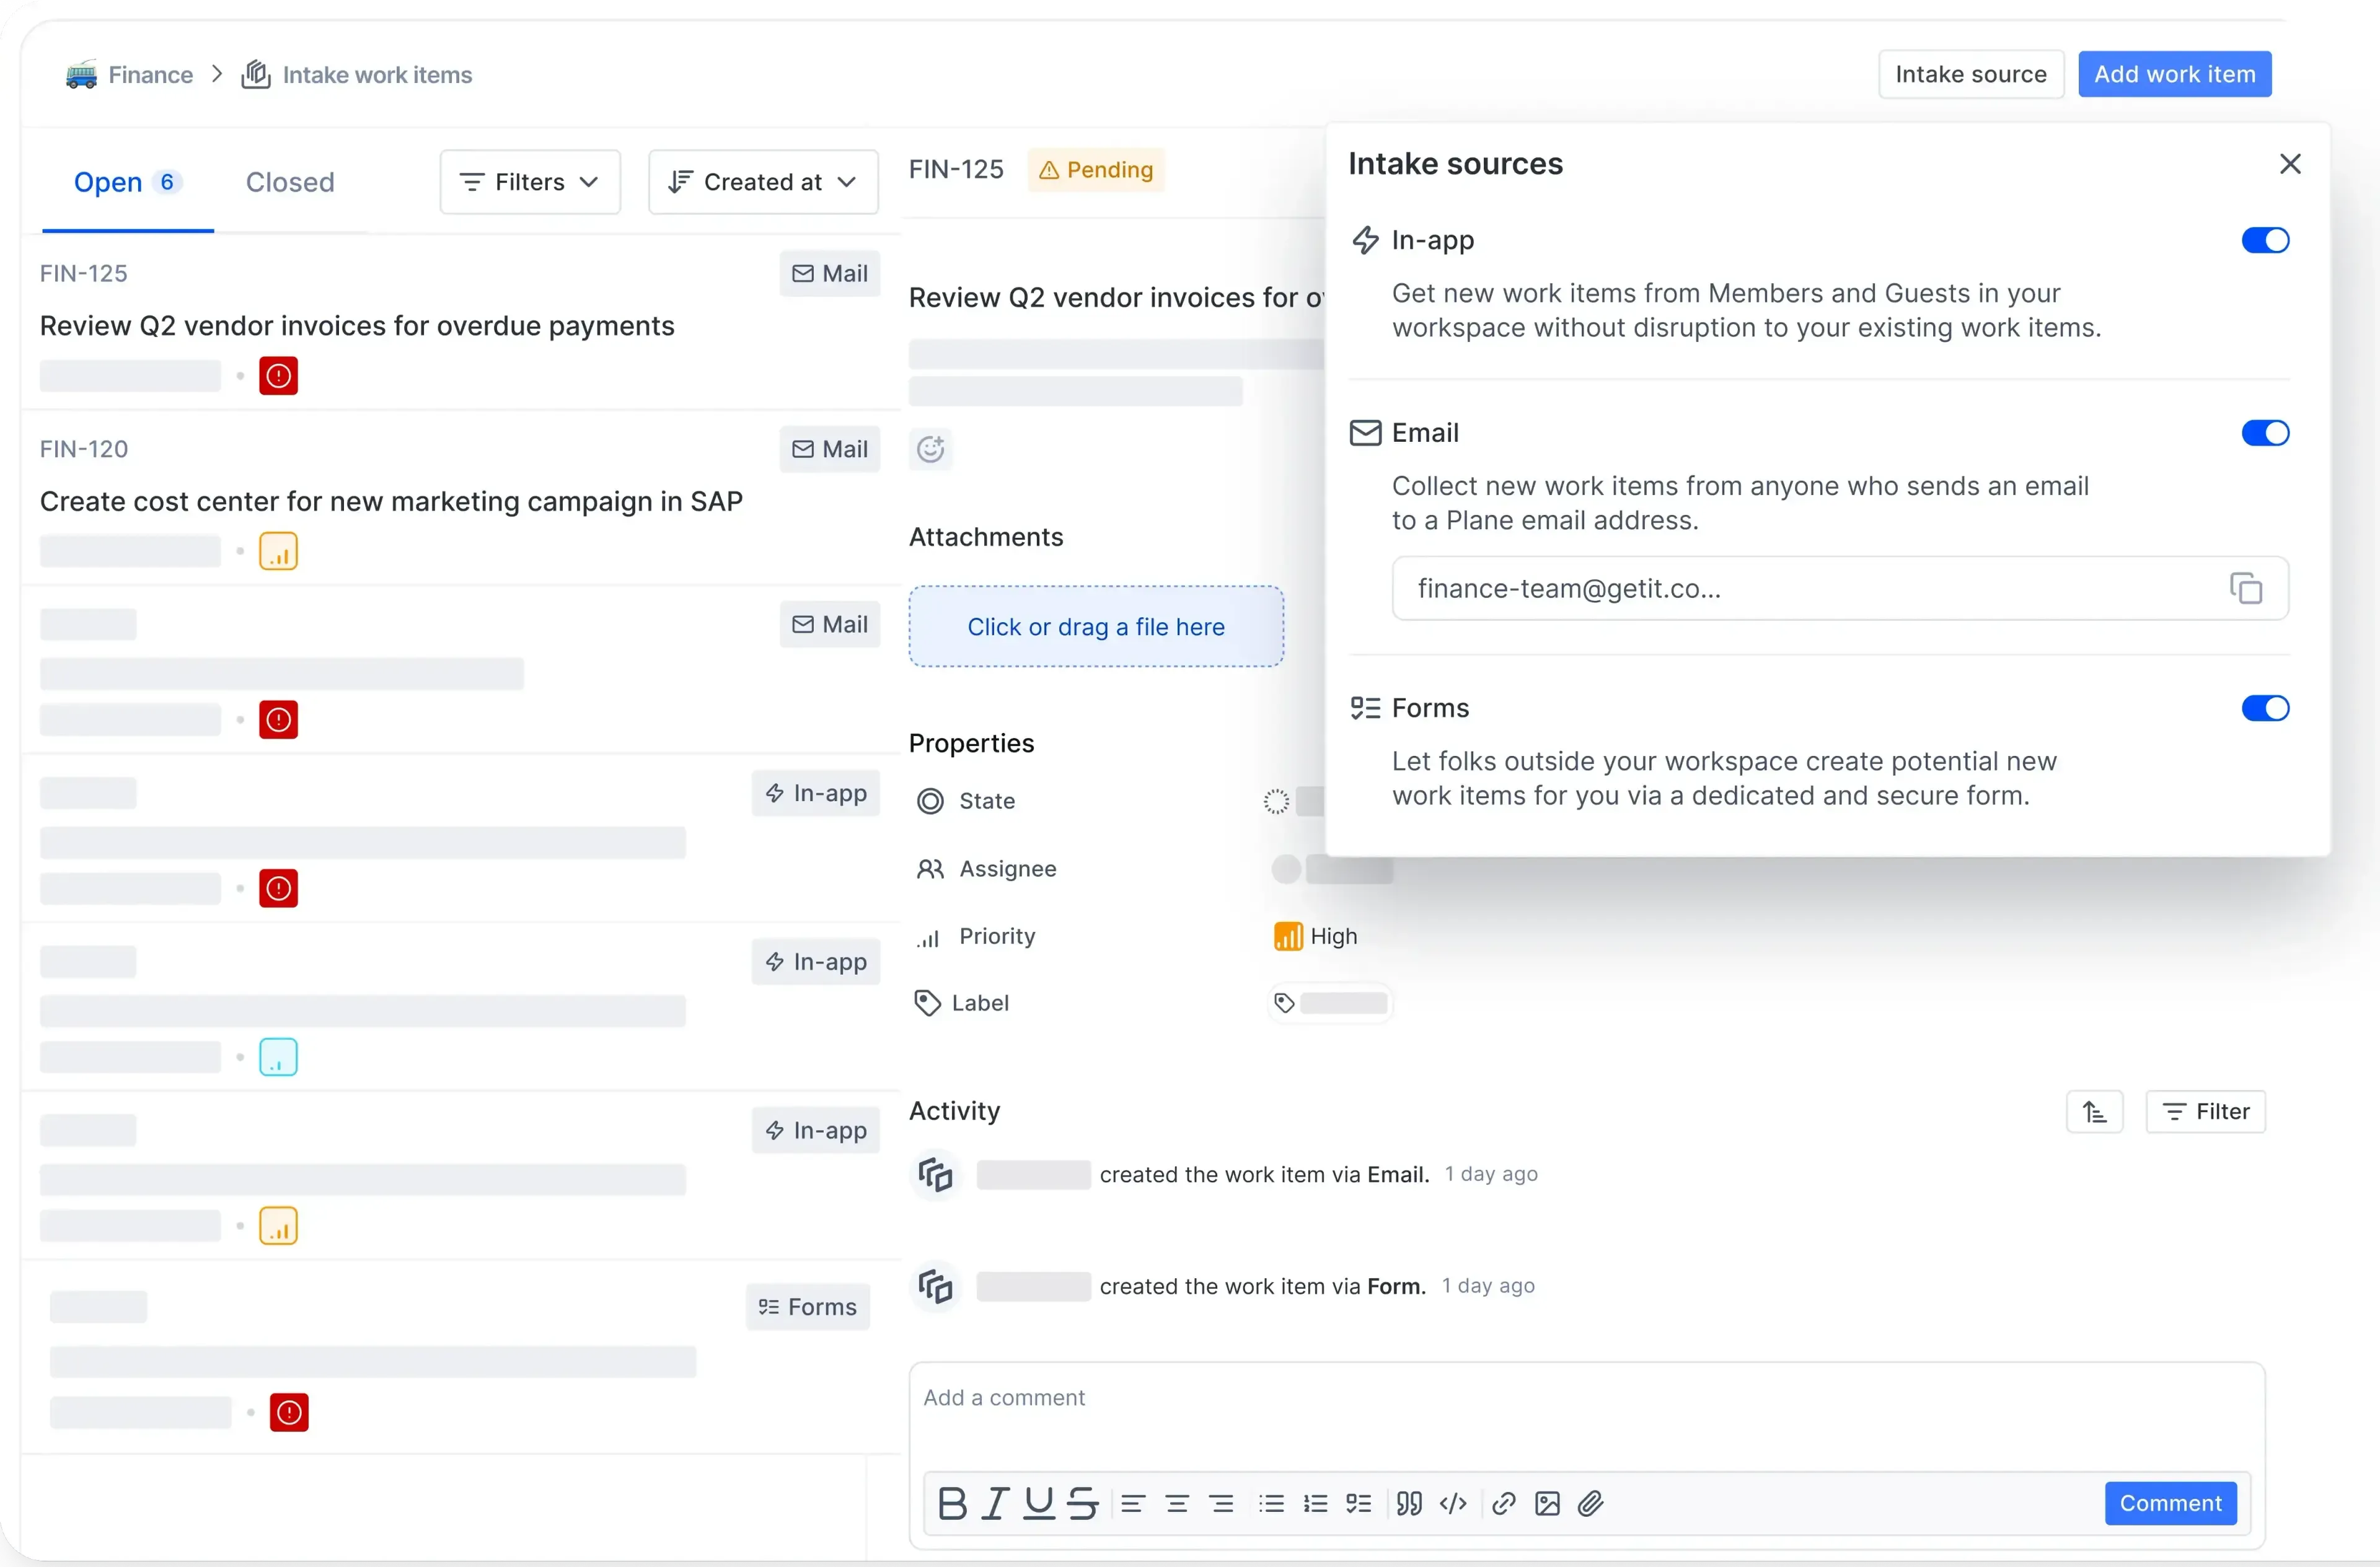Insert a code block into the comment

pyautogui.click(x=1453, y=1503)
